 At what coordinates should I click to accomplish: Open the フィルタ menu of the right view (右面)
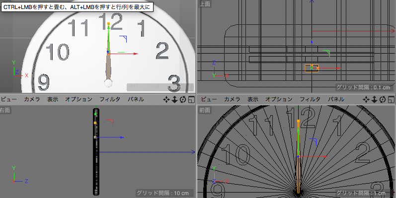coord(110,99)
